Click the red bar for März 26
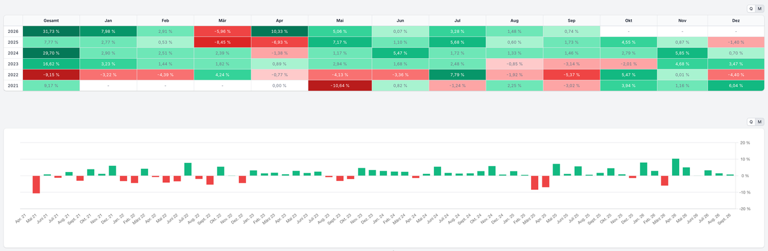This screenshot has height=251, width=768. [665, 180]
